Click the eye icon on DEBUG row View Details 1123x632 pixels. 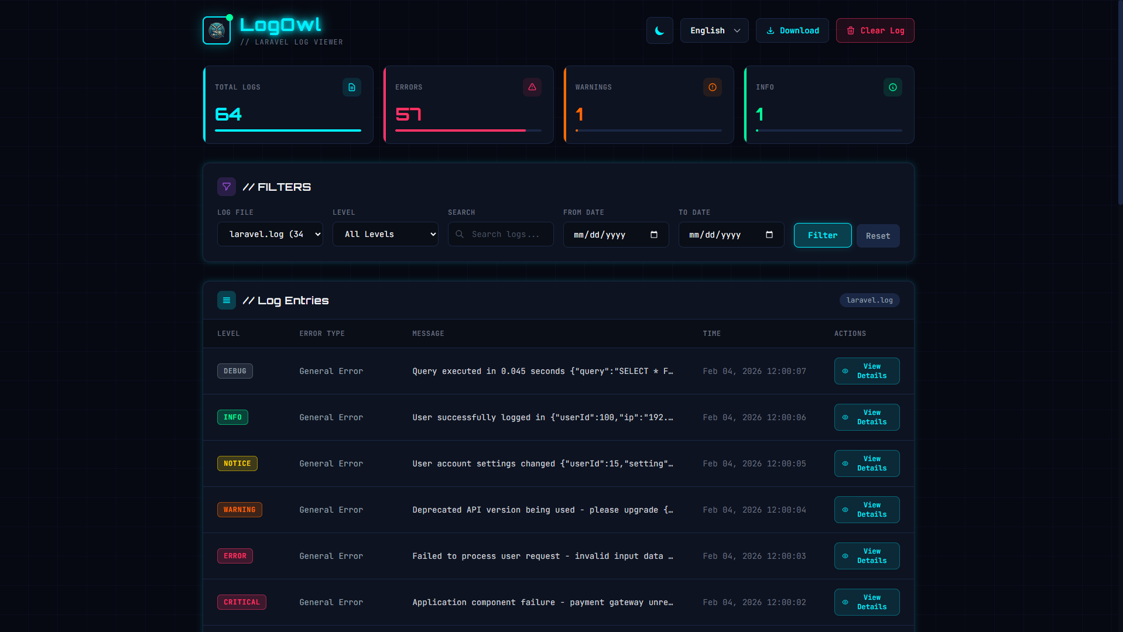point(845,371)
